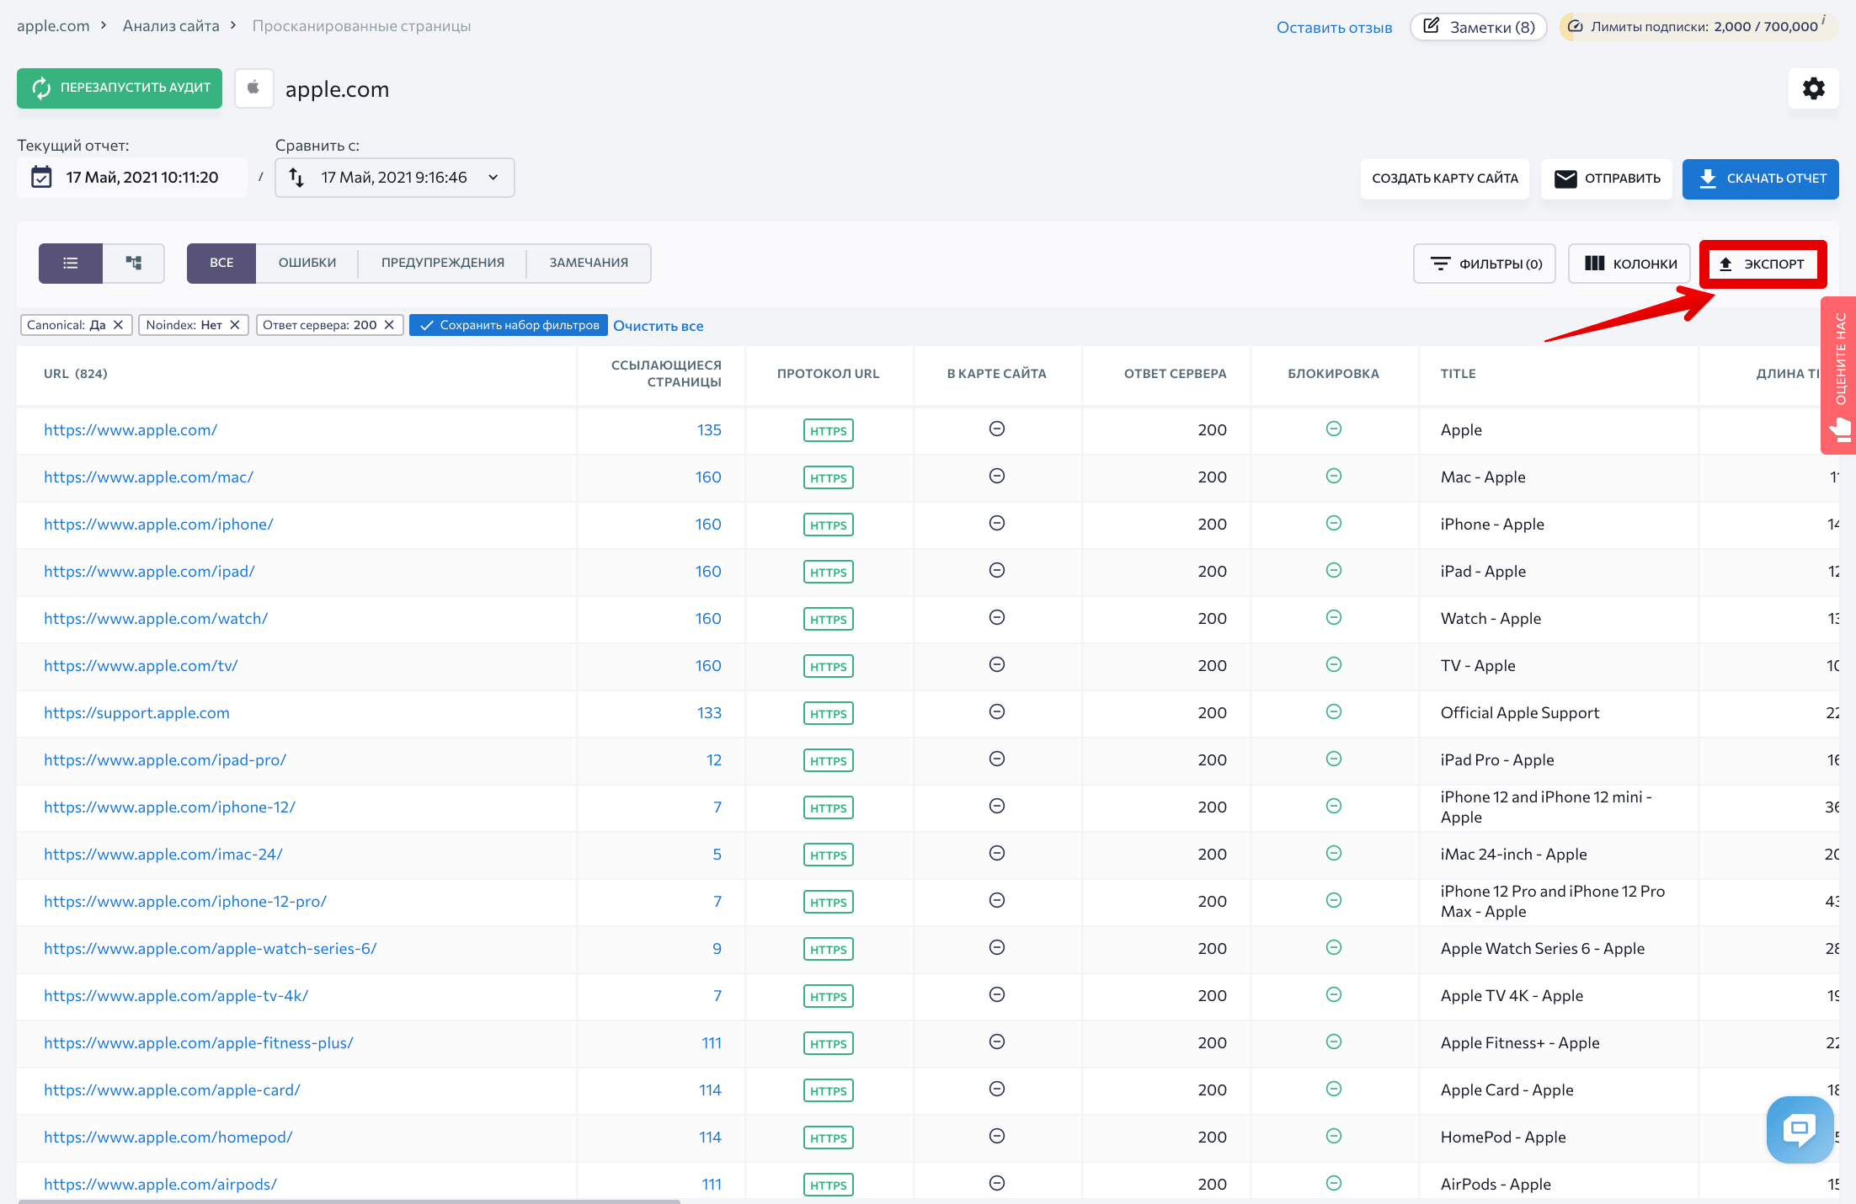
Task: Click title text 'Apple Watch Series 6 - Apple'
Action: click(1542, 949)
